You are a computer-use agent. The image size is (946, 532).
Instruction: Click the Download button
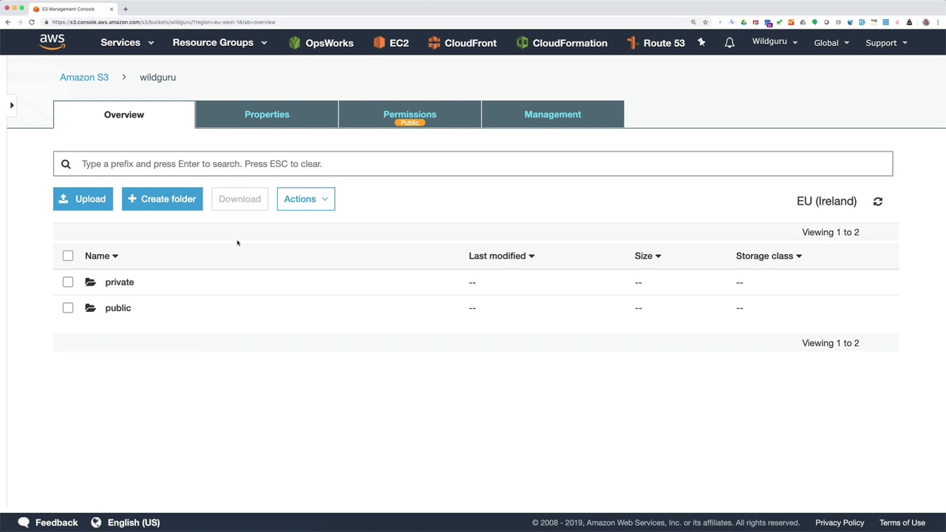(x=239, y=199)
